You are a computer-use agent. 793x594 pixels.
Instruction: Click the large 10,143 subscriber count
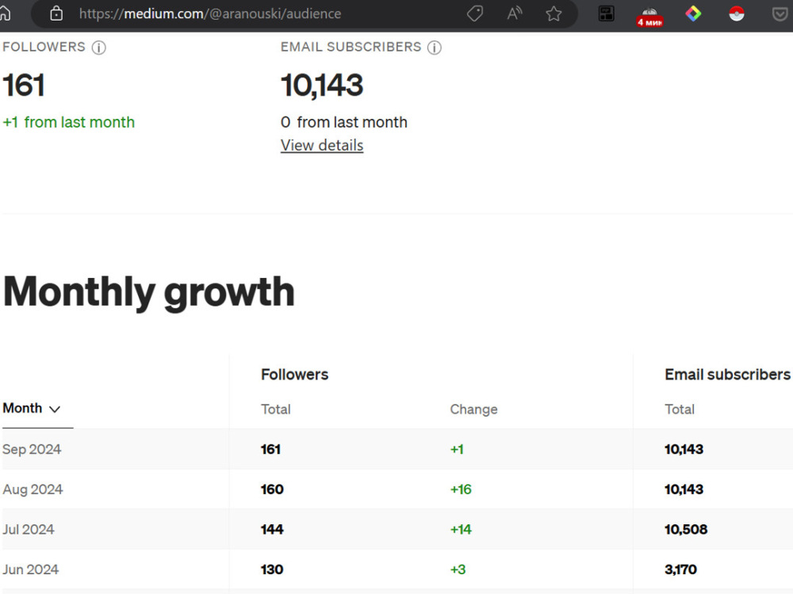[x=322, y=85]
